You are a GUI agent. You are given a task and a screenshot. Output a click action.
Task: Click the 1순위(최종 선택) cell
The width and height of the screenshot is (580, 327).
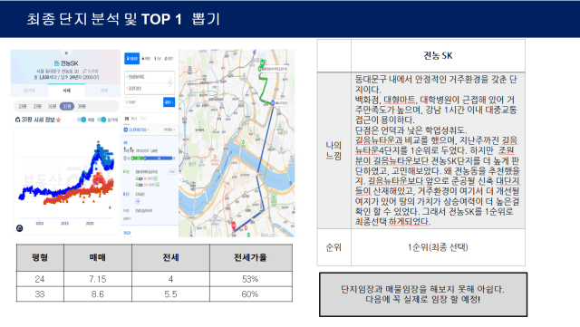point(438,247)
